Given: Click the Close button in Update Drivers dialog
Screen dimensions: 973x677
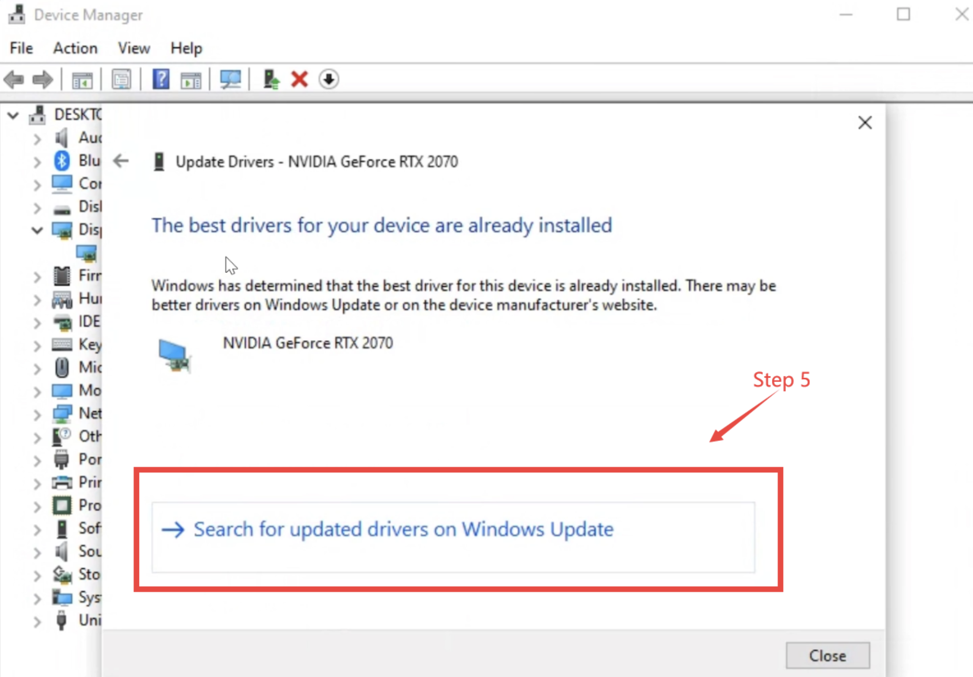Looking at the screenshot, I should (828, 655).
